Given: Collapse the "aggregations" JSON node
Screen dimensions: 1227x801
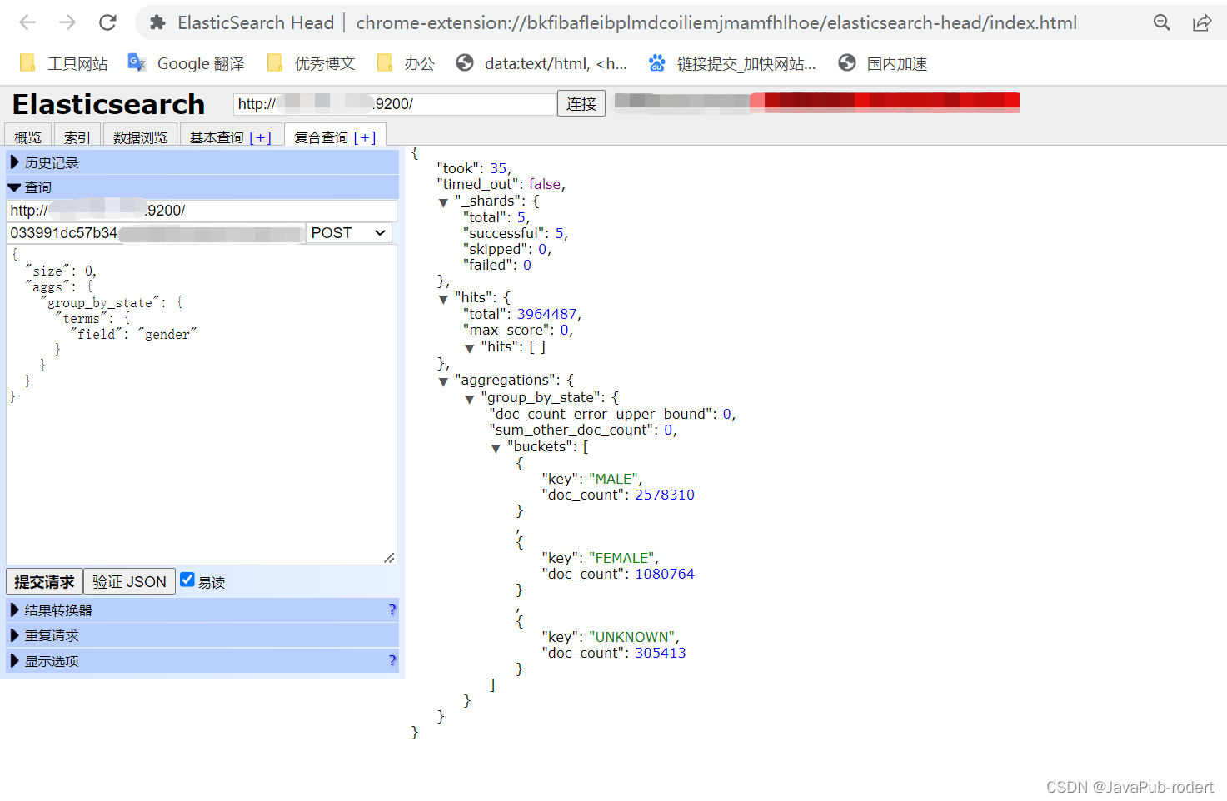Looking at the screenshot, I should coord(443,381).
